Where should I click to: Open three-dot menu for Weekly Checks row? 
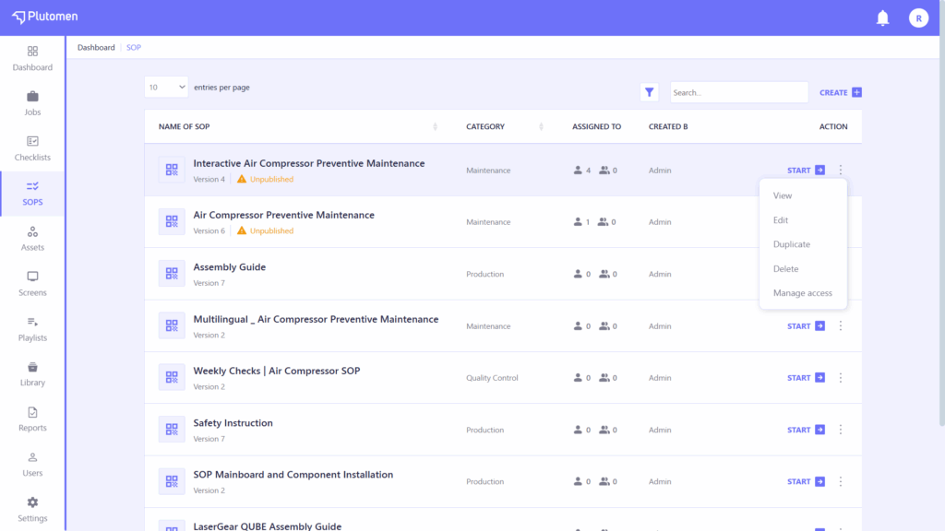point(841,377)
